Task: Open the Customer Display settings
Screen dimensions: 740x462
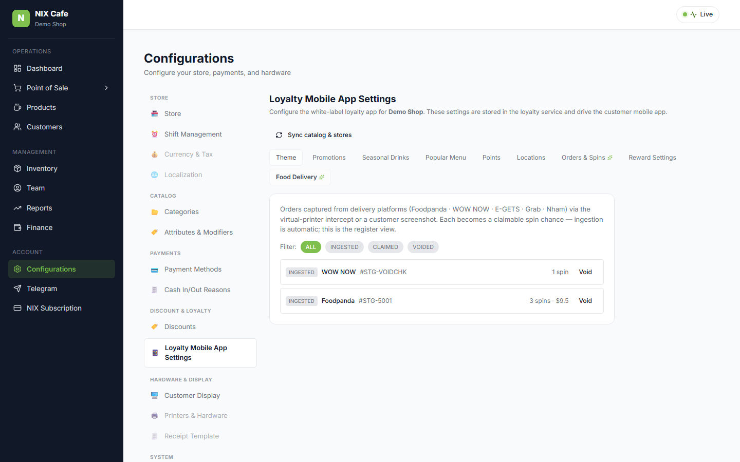Action: (x=200, y=396)
